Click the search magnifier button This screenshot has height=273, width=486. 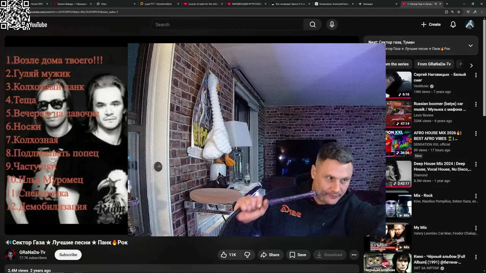pos(312,25)
